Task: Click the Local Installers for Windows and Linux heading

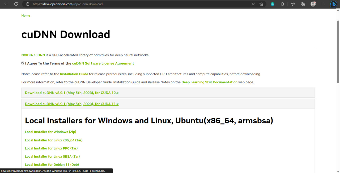Action: pos(149,121)
